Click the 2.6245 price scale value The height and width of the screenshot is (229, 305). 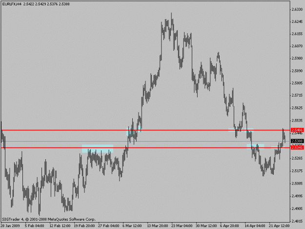tap(297, 21)
